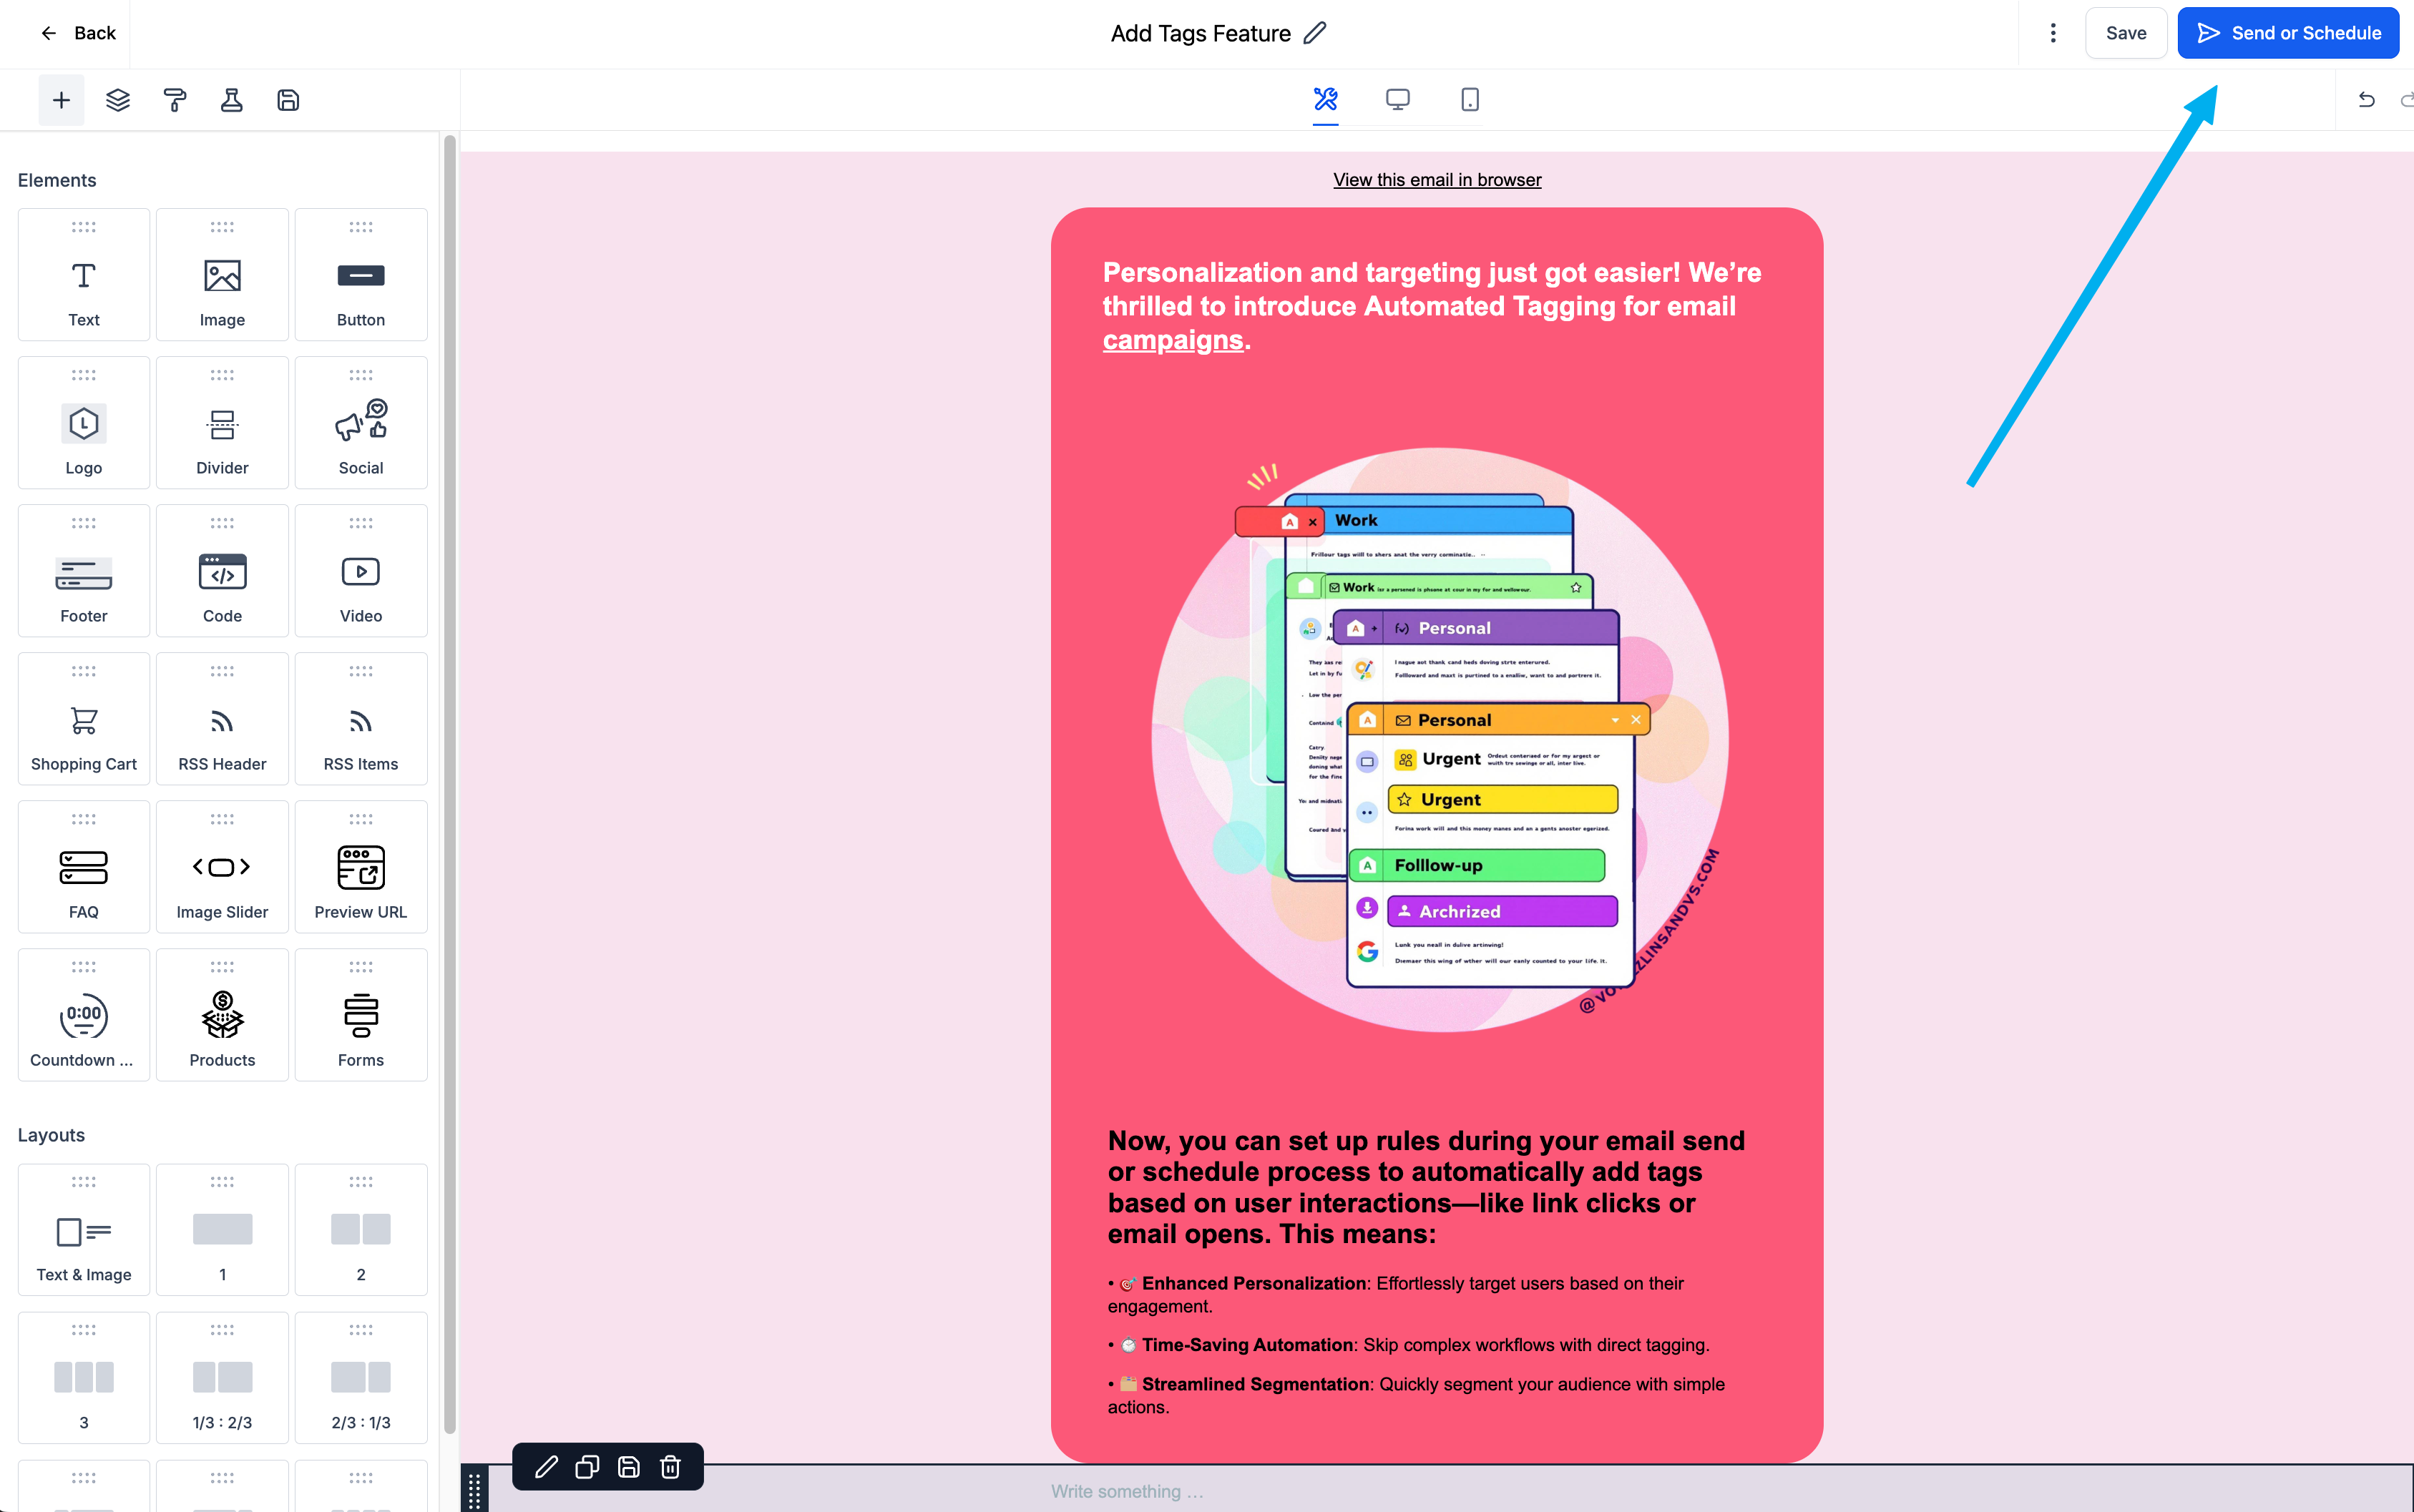Switch to desktop preview tab
Image resolution: width=2414 pixels, height=1512 pixels.
(1397, 99)
